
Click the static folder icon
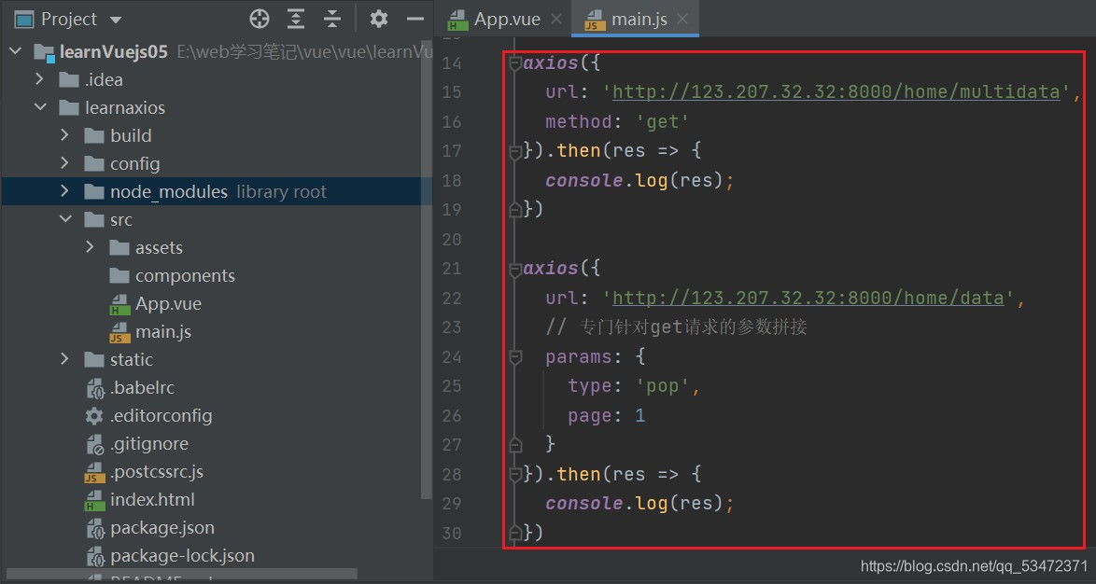pos(93,359)
